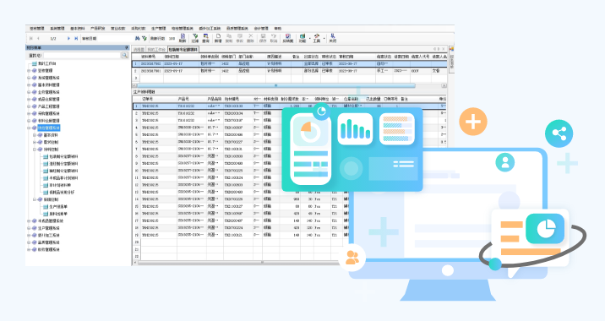Click the binoculars find icon in toolbar
Viewport: 605px width, 321px height.
click(137, 39)
